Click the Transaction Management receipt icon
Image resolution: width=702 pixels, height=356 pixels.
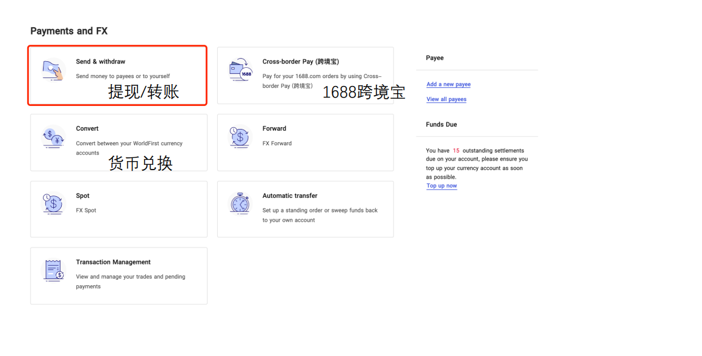click(x=53, y=271)
